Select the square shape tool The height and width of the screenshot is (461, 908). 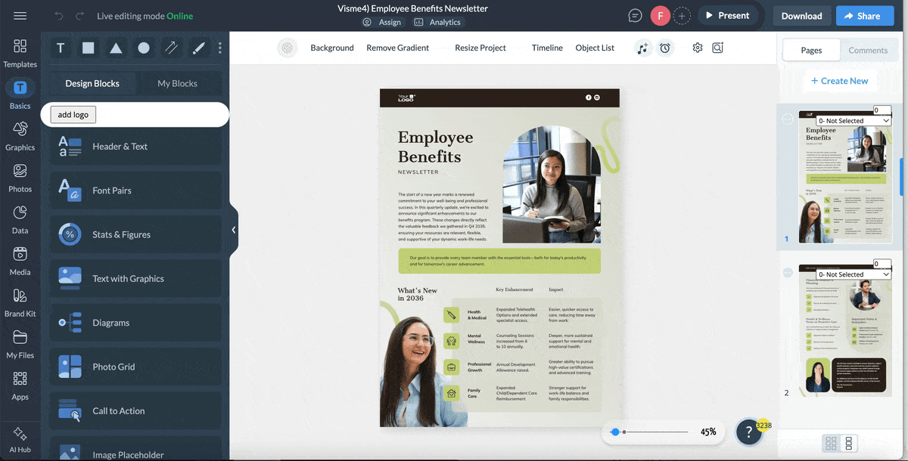[x=88, y=48]
